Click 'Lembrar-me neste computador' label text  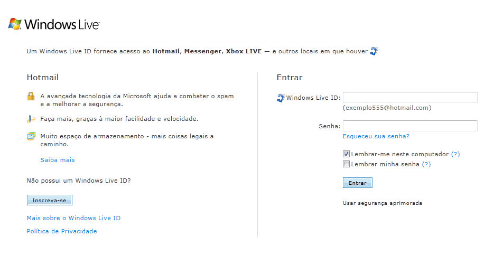(399, 154)
